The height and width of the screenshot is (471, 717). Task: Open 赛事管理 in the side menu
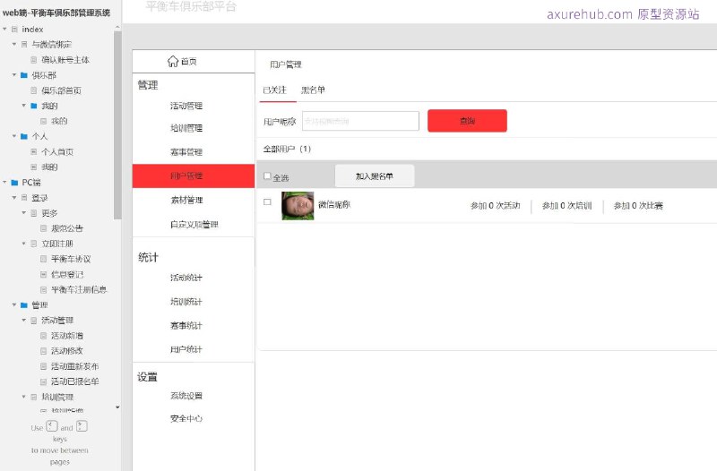pyautogui.click(x=186, y=152)
